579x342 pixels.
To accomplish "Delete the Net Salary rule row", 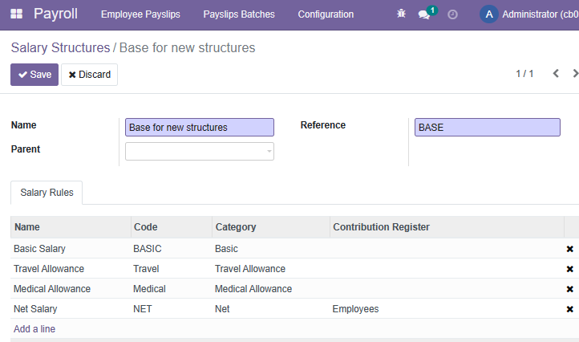I will (569, 309).
